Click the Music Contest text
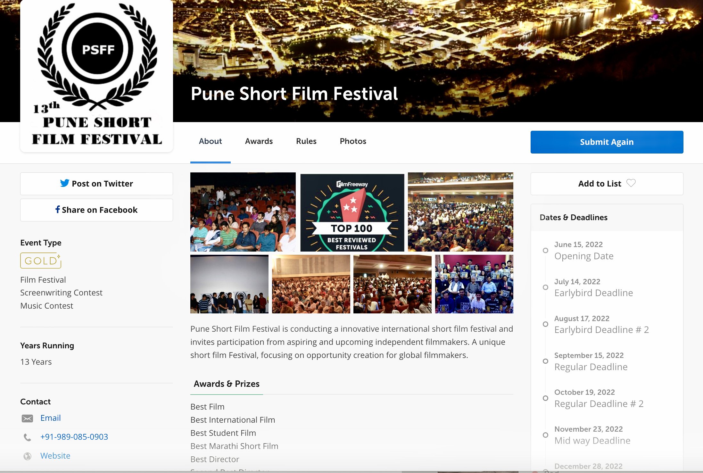The image size is (703, 473). click(46, 306)
